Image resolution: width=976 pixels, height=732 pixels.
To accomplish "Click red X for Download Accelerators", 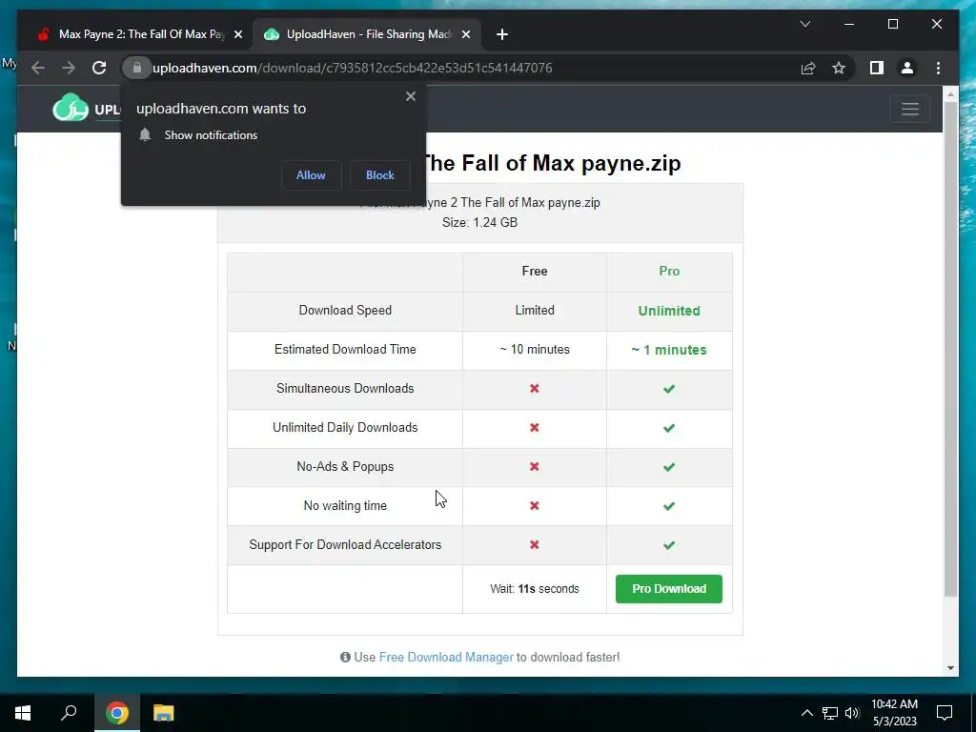I will coord(534,544).
